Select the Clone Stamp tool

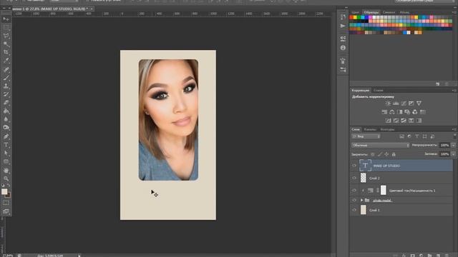tap(6, 86)
